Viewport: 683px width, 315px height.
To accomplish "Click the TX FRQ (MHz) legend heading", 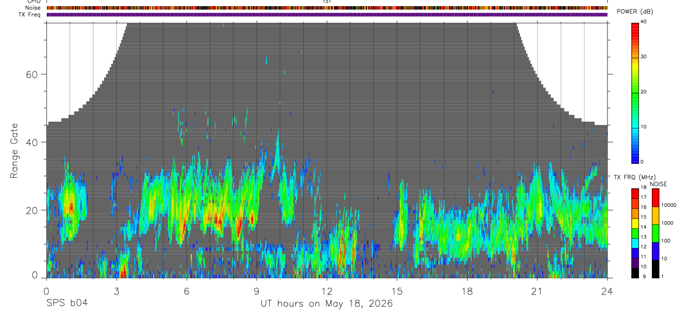I will [x=635, y=177].
